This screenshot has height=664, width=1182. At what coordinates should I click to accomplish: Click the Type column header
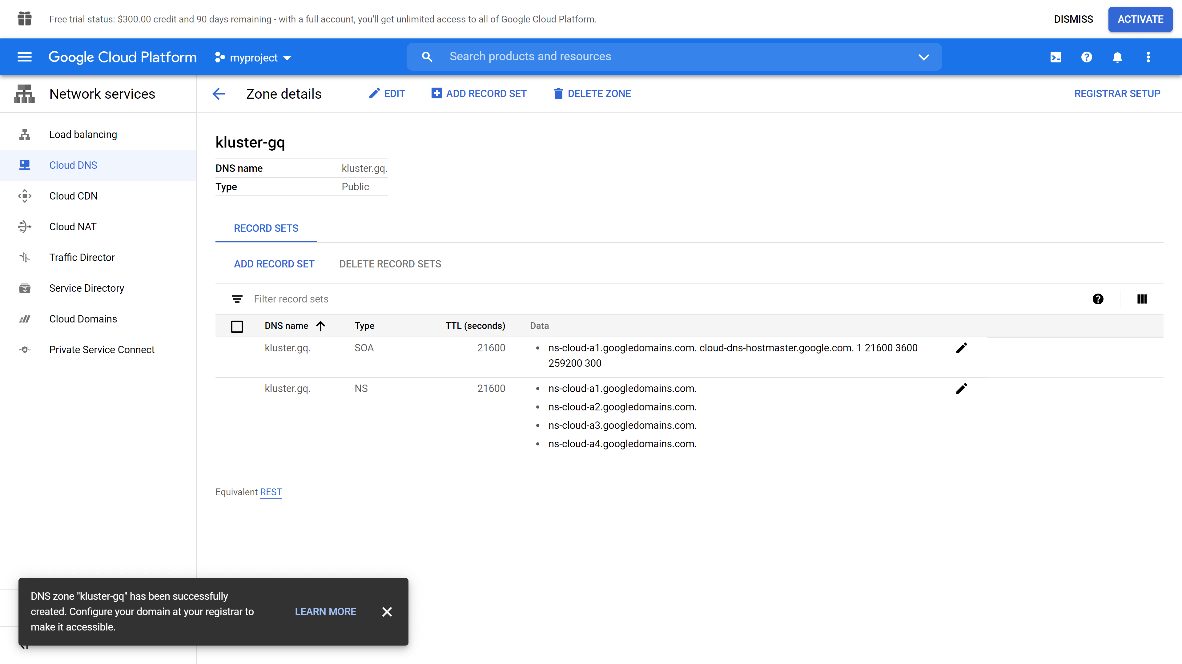[364, 326]
